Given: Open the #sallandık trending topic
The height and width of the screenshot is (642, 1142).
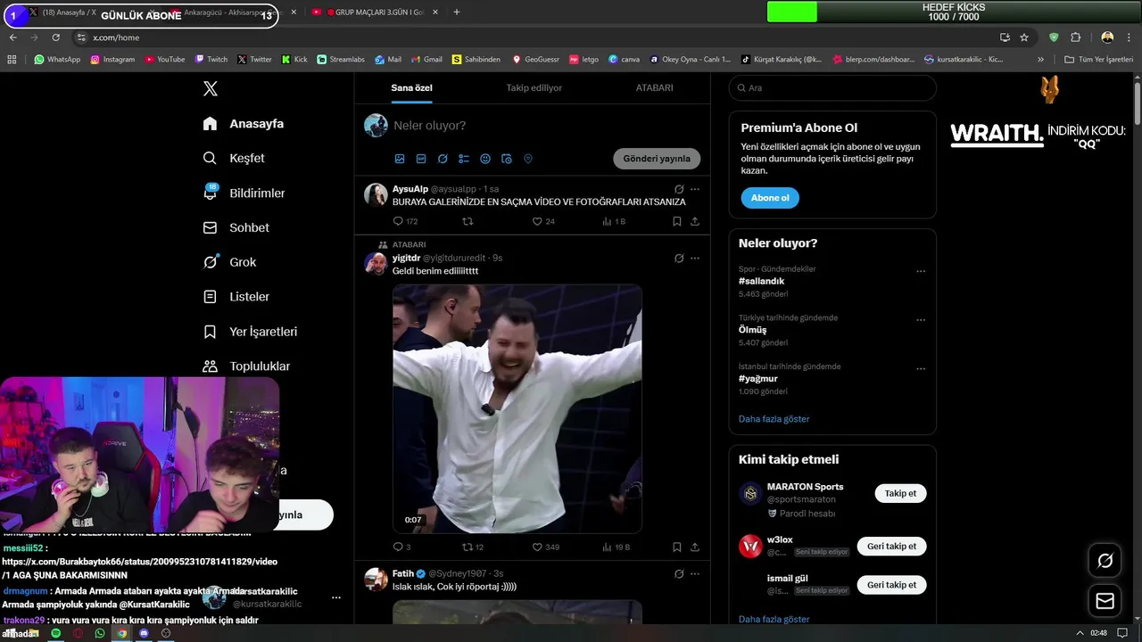Looking at the screenshot, I should tap(762, 281).
